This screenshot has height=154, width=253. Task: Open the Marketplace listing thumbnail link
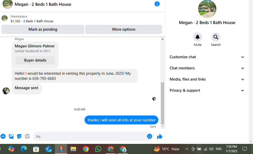[5, 18]
